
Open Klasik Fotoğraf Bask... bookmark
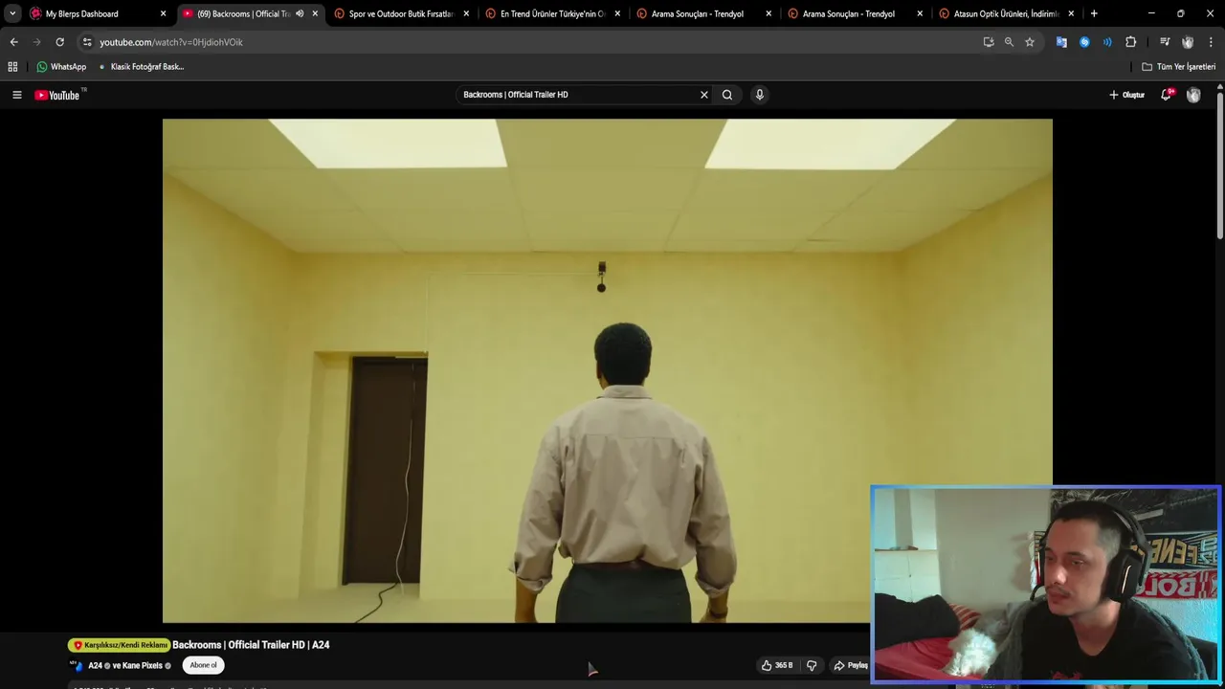coord(142,67)
